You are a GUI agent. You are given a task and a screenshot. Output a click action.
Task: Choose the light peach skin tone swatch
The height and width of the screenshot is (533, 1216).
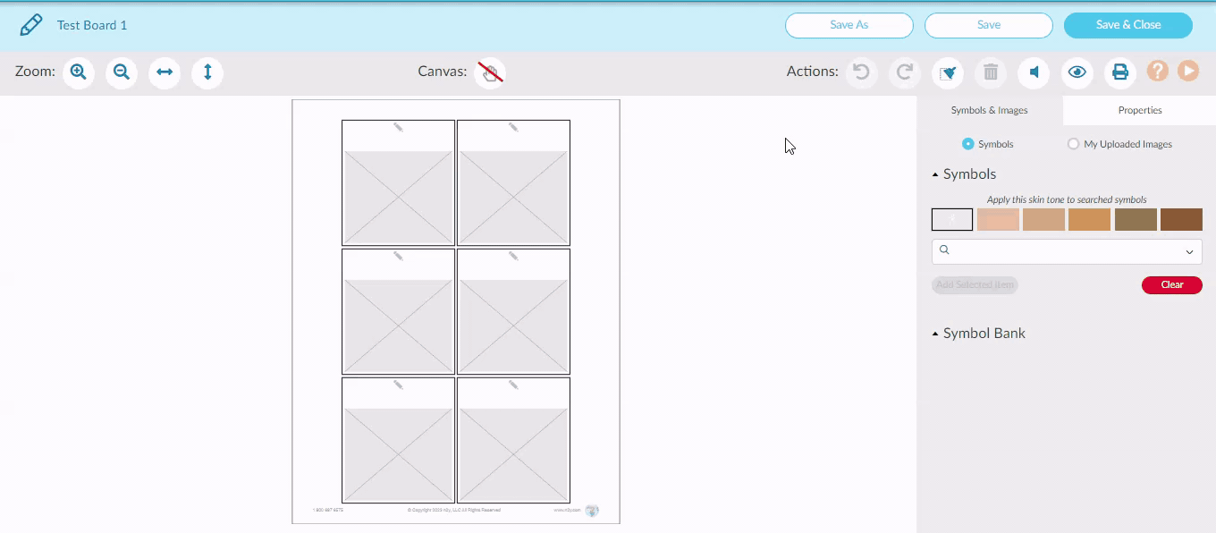tap(998, 220)
